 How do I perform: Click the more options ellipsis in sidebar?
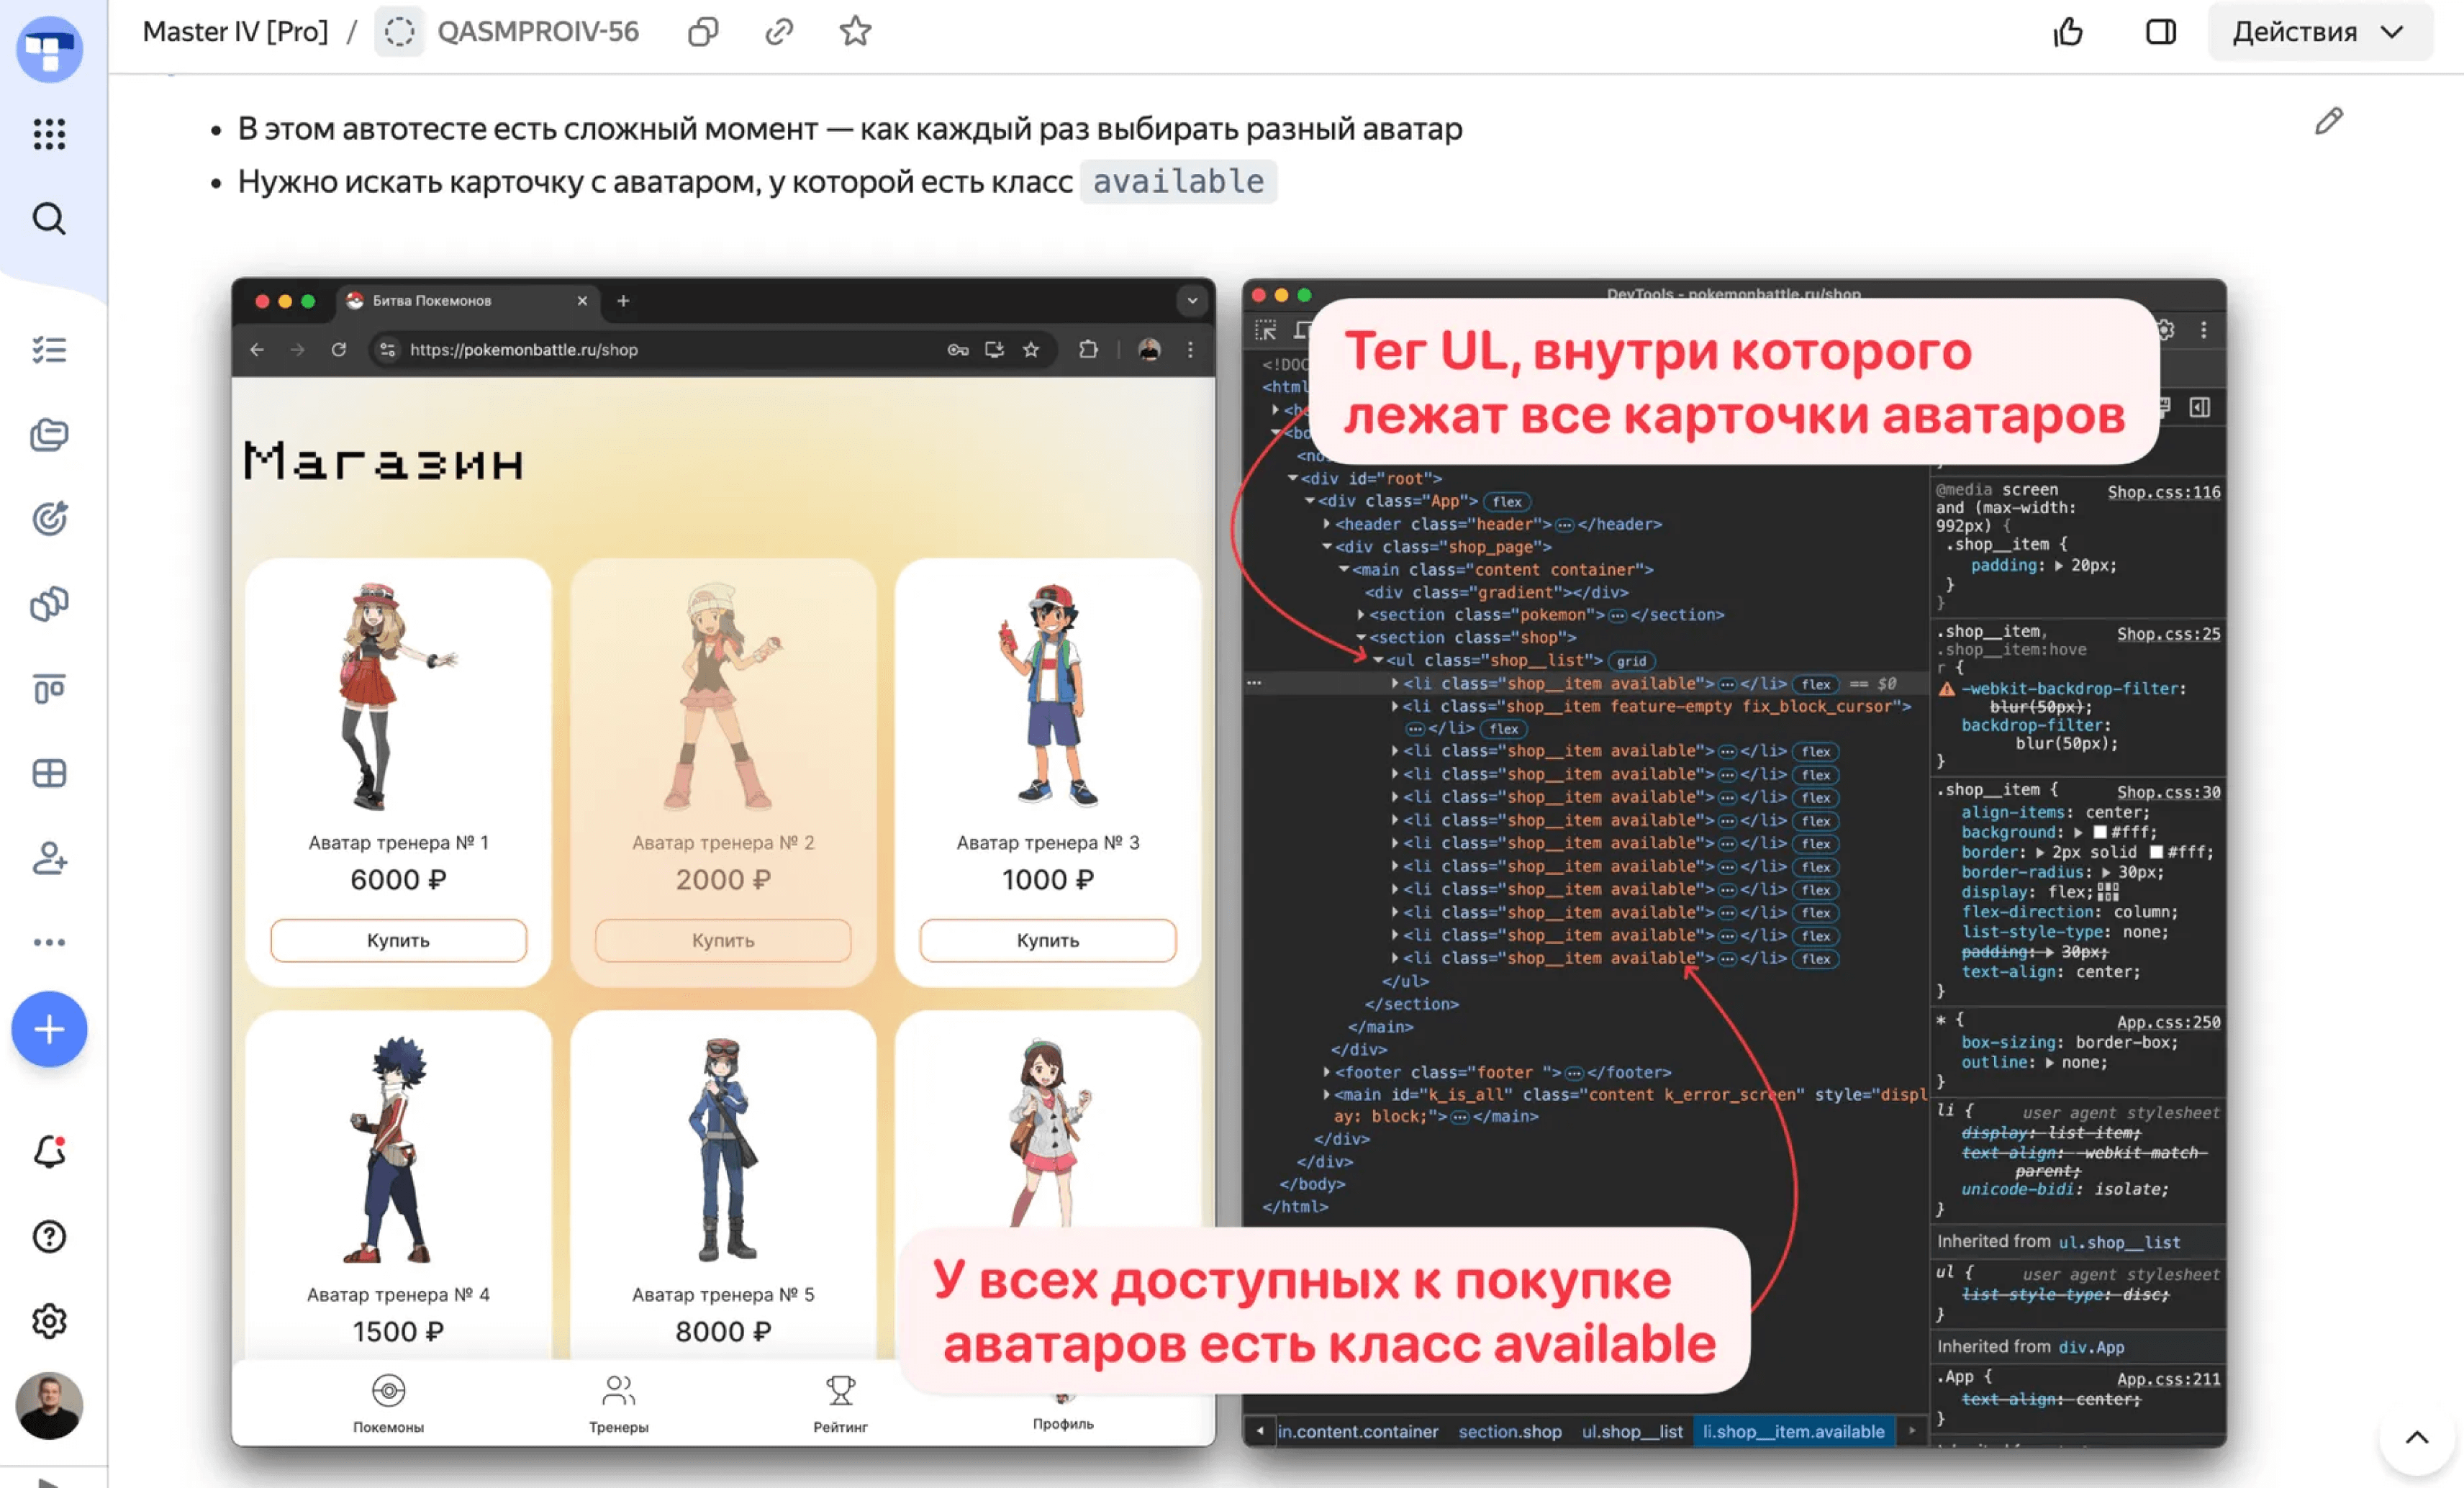(x=49, y=942)
